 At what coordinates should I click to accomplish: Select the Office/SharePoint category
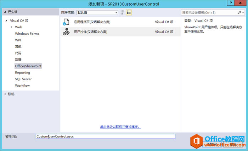tap(28, 66)
